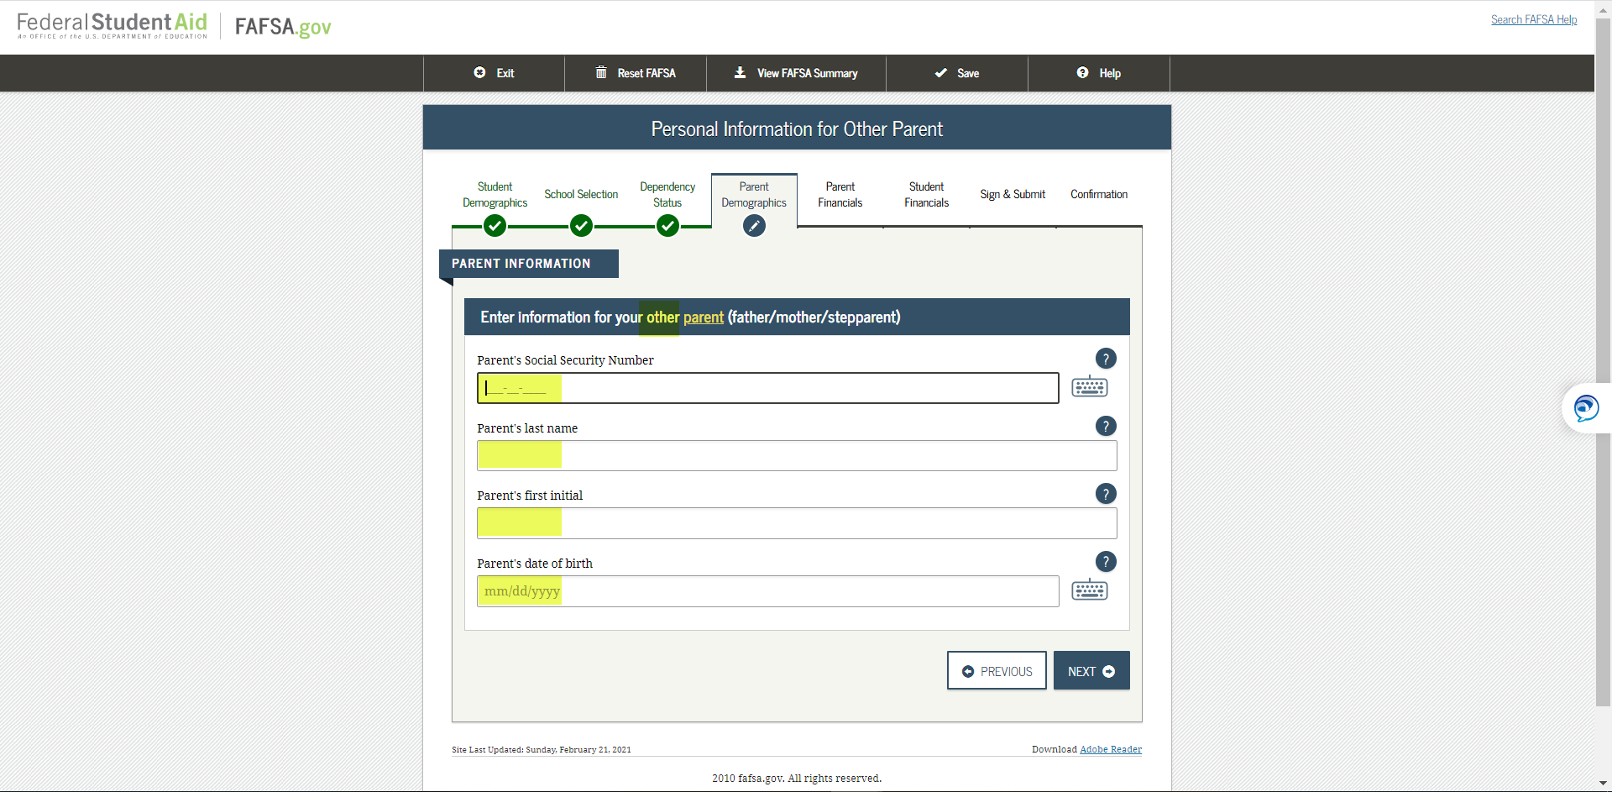
Task: Click the PREVIOUS button
Action: (x=996, y=670)
